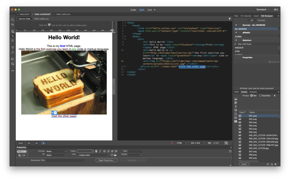Open the window size 564 x 632 dropdown
Viewport: 290px width, 179px height.
(197, 143)
